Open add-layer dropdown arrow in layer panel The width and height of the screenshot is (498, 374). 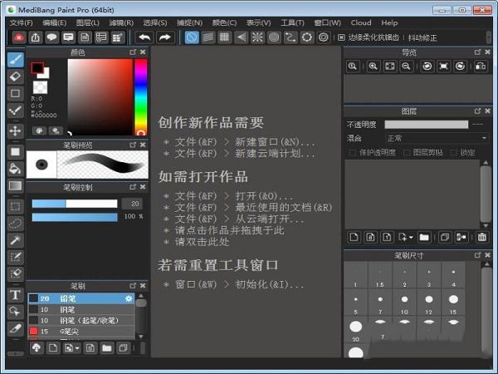pos(411,237)
